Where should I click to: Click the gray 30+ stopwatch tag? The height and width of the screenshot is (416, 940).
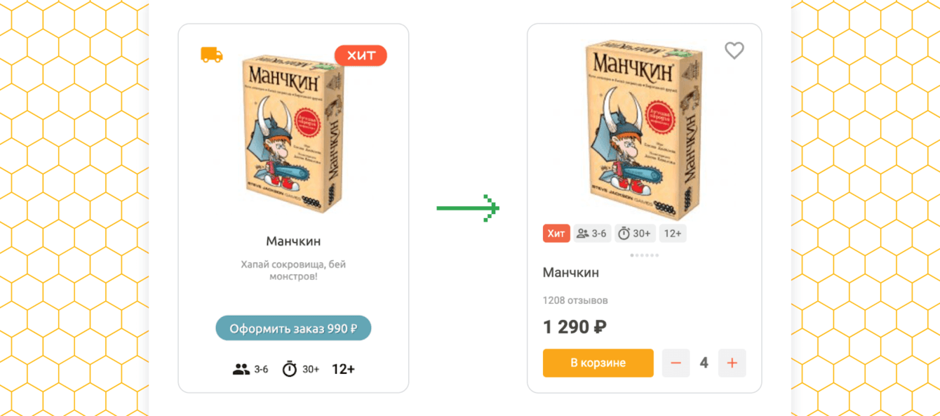point(635,234)
